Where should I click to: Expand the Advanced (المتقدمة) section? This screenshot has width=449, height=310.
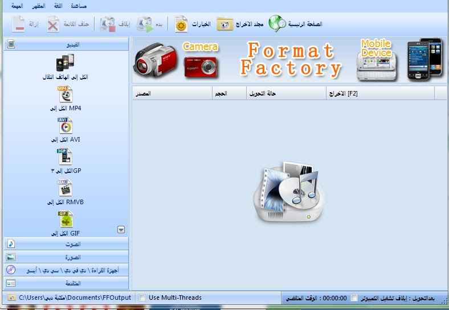pyautogui.click(x=67, y=283)
